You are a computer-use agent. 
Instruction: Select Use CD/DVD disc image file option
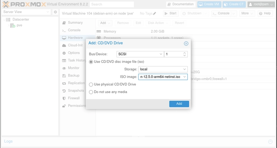91,62
